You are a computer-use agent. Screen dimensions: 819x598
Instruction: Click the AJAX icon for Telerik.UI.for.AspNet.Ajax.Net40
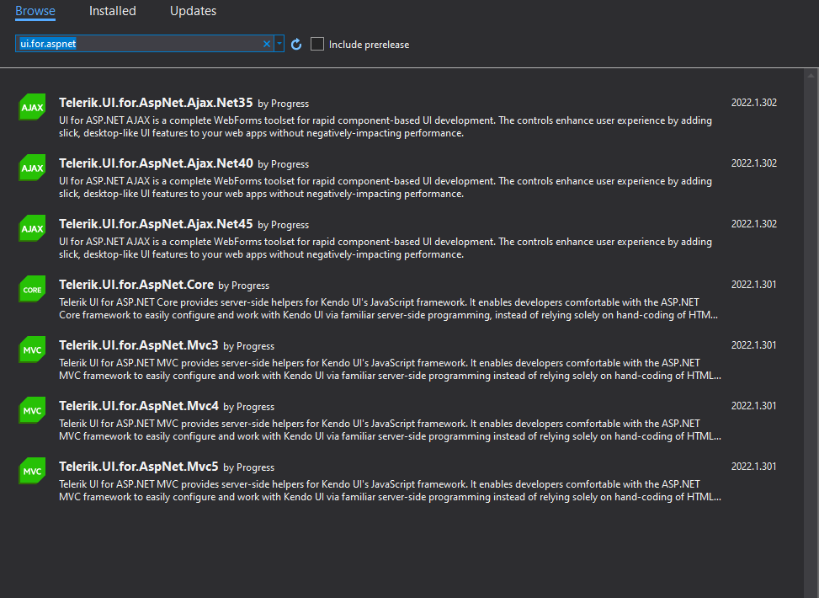coord(32,168)
